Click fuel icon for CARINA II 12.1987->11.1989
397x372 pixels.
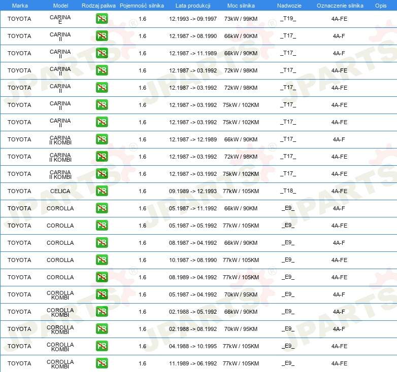(x=102, y=53)
